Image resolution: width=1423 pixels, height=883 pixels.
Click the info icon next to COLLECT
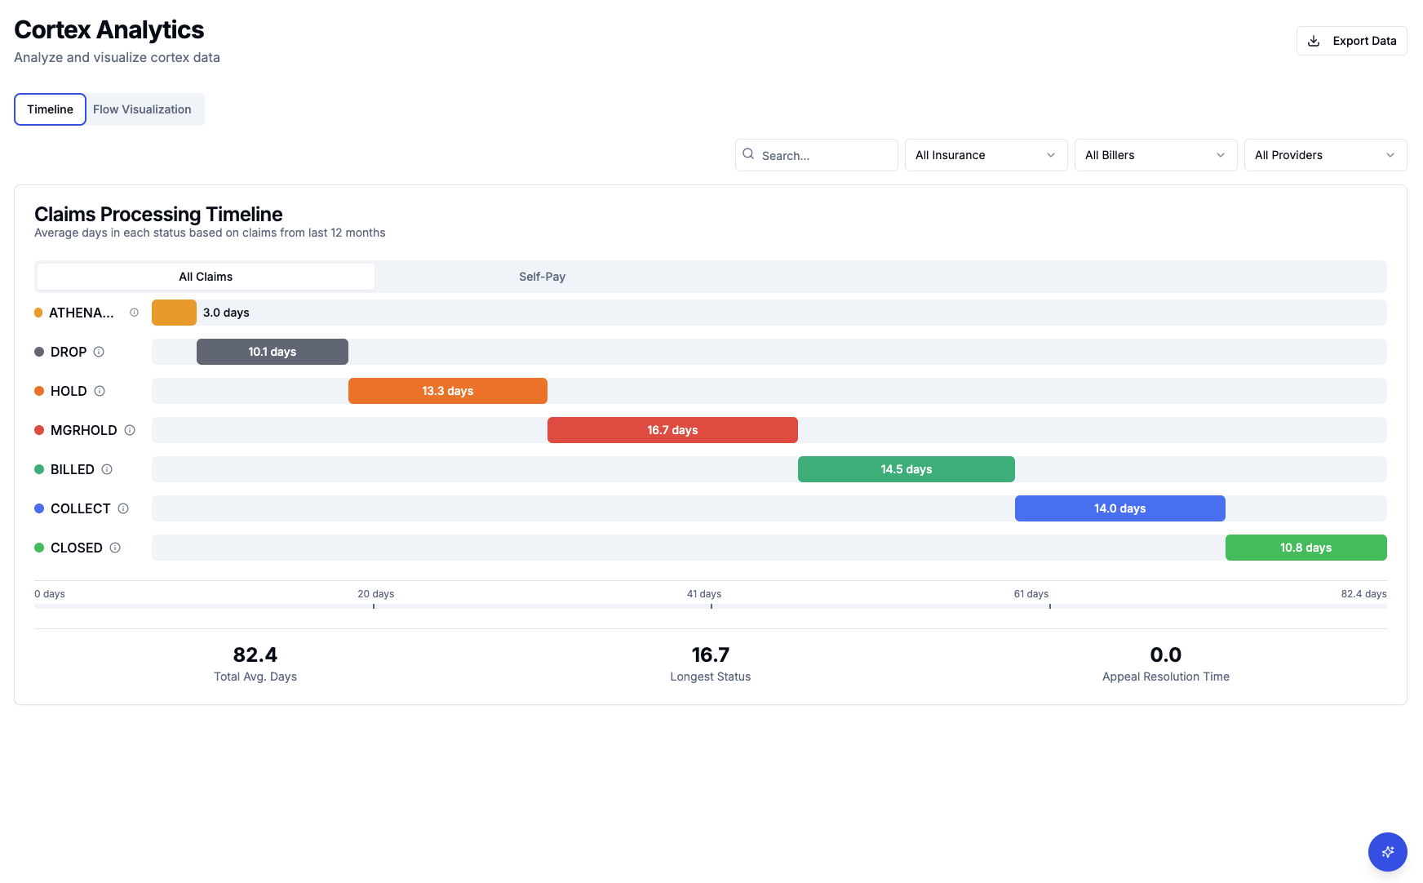[123, 508]
